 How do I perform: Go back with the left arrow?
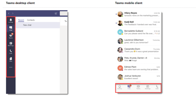[x=9, y=13]
